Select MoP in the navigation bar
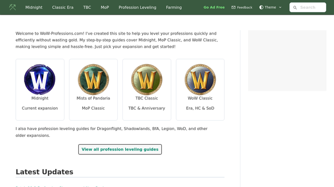 click(x=105, y=7)
